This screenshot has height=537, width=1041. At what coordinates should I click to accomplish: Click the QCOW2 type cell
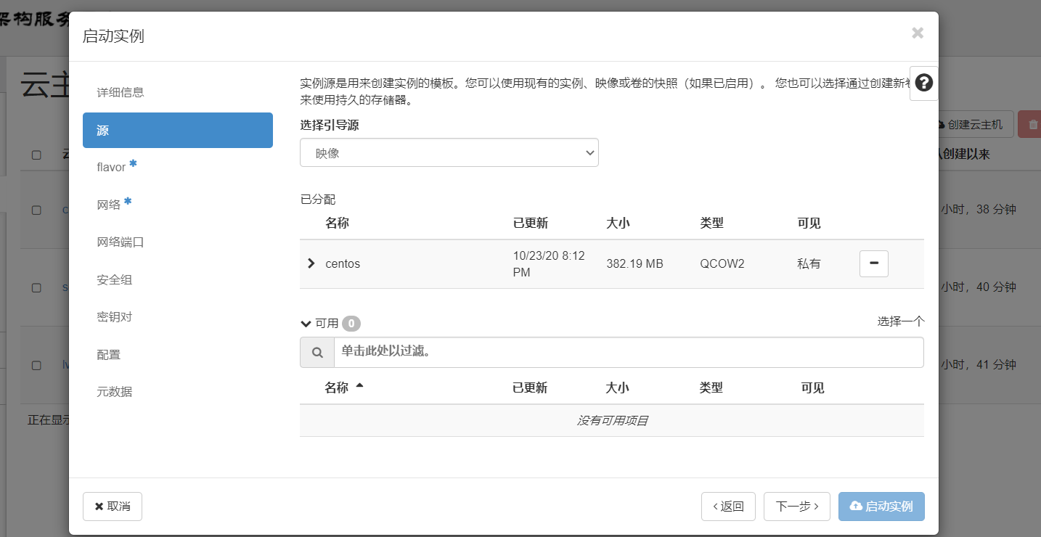point(722,264)
